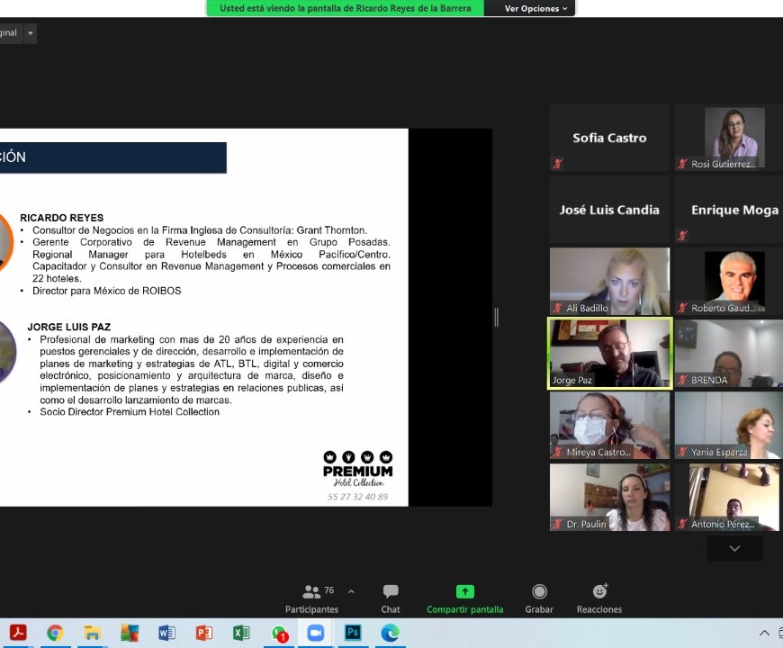This screenshot has width=783, height=648.
Task: Click the green screen-sharing notification banner
Action: click(346, 8)
